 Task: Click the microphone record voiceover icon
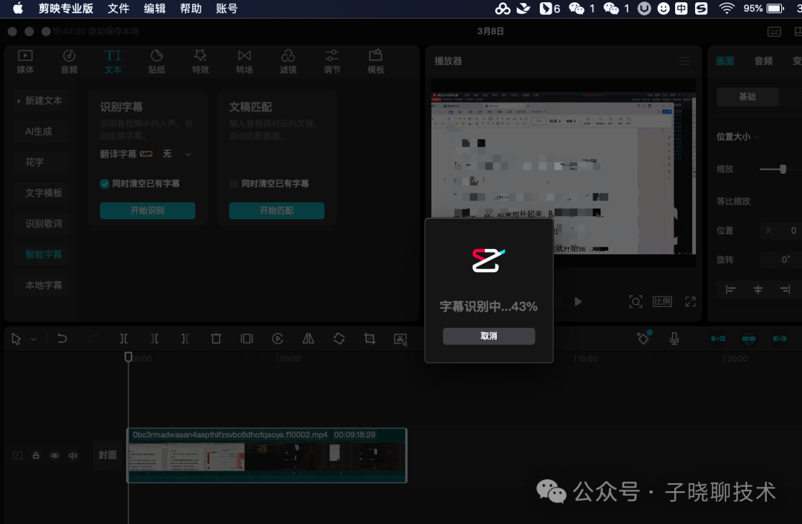tap(674, 339)
